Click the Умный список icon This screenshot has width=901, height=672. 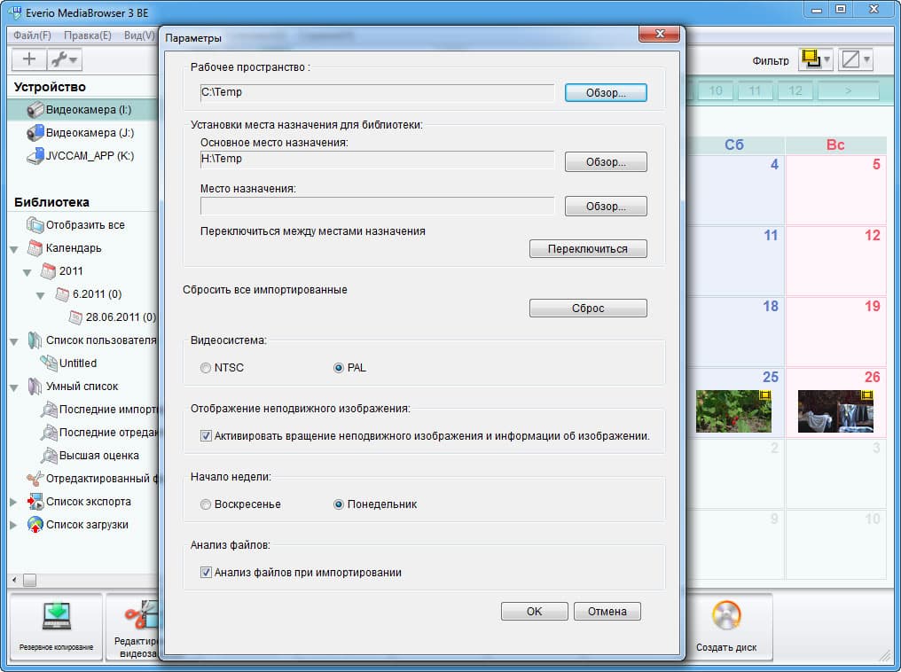click(x=35, y=387)
